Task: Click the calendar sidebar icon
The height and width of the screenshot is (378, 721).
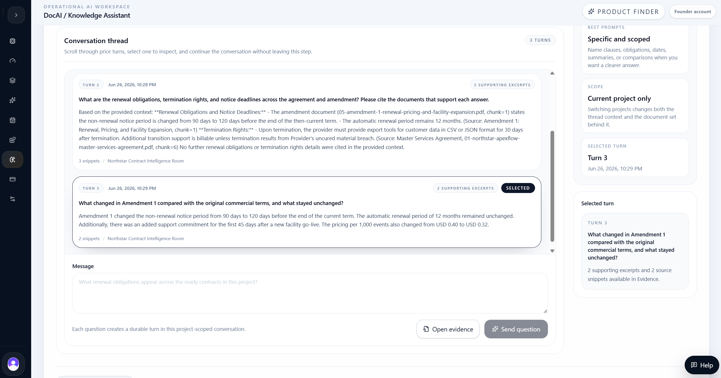Action: (x=13, y=120)
